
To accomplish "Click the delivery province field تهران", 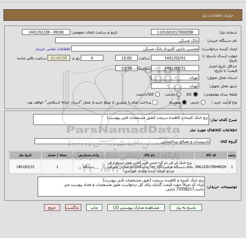I will (175, 77).
